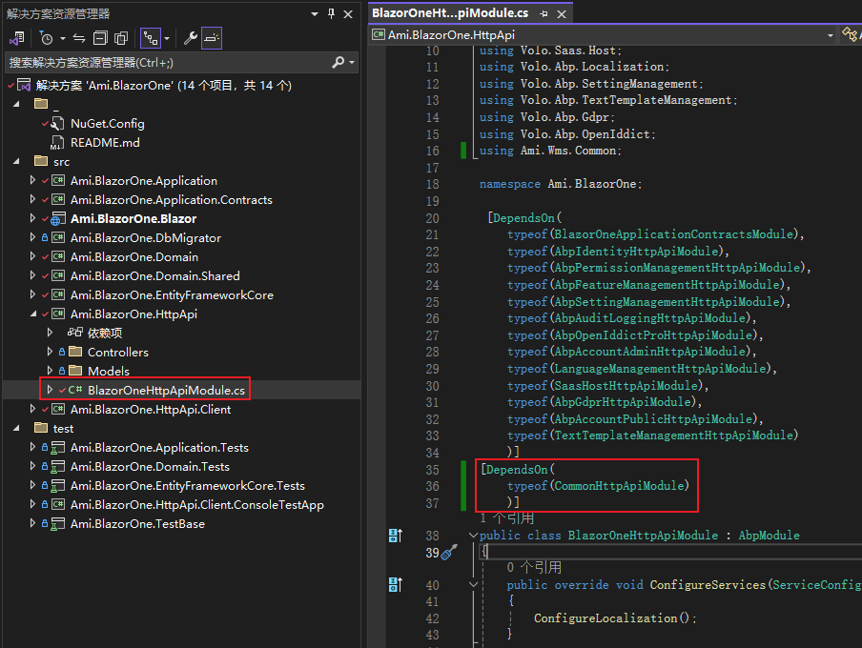Click 'Ami.Wms.Common' using on line 16
862x648 pixels.
[569, 151]
